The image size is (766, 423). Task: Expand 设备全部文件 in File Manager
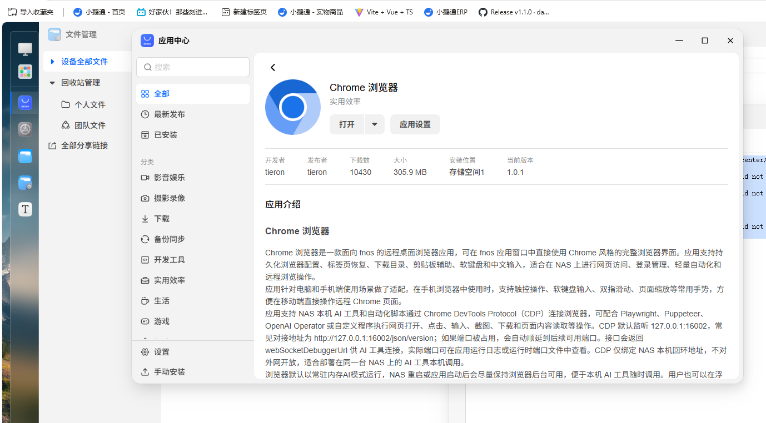click(x=52, y=62)
